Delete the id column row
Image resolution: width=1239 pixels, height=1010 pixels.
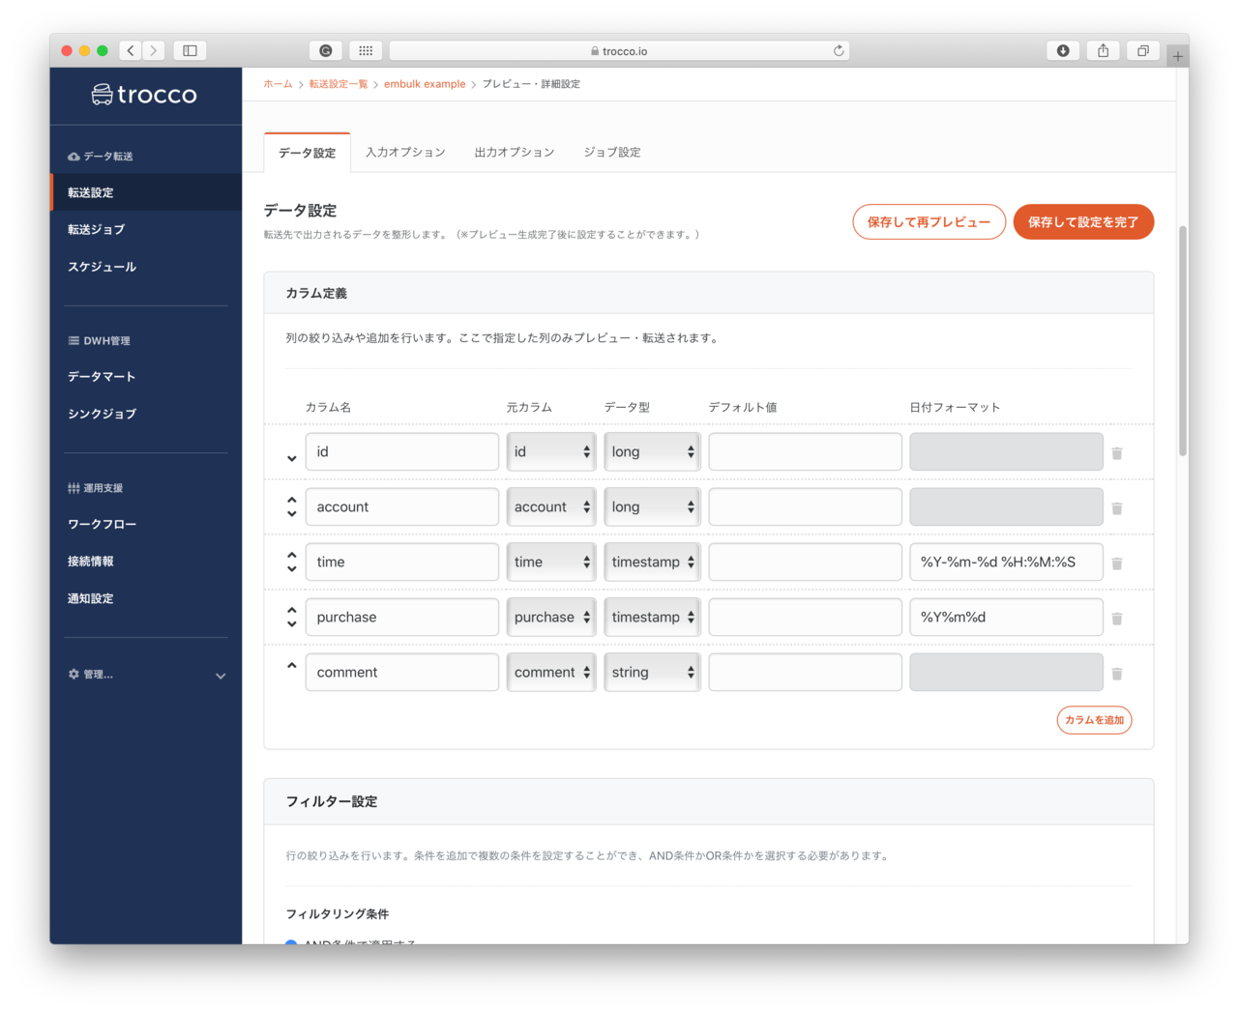tap(1117, 453)
